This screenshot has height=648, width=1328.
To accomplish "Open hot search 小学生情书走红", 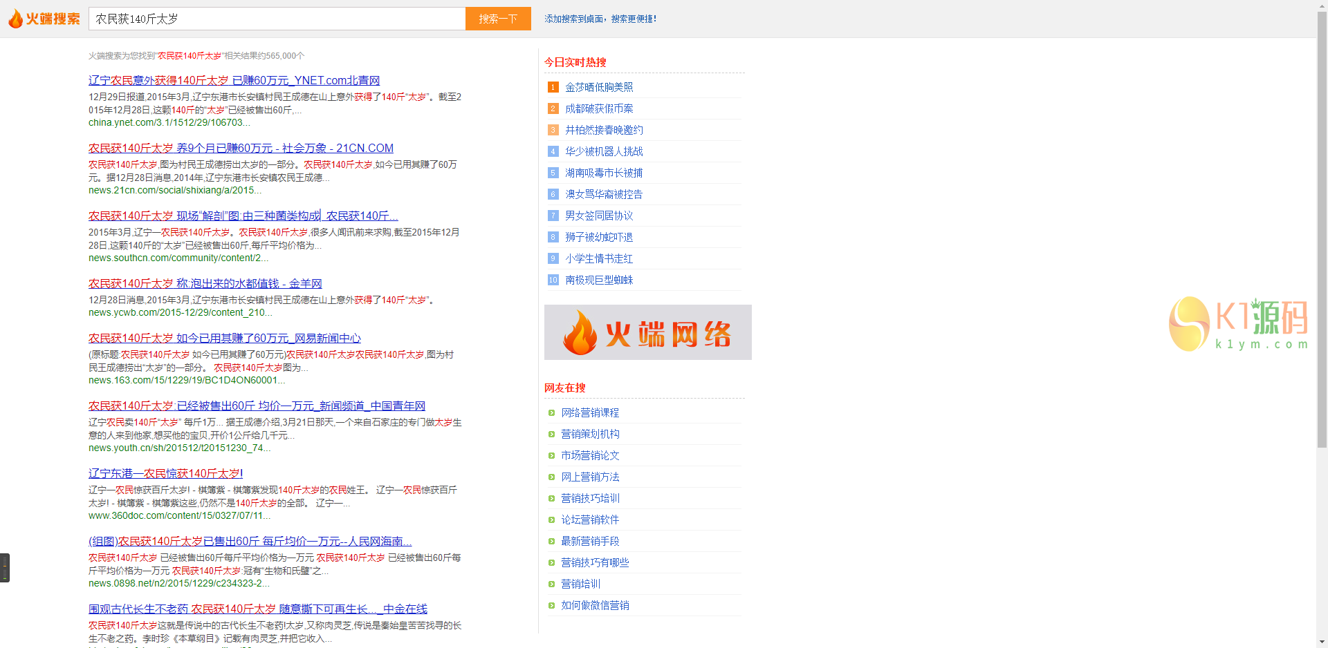I will [x=599, y=258].
